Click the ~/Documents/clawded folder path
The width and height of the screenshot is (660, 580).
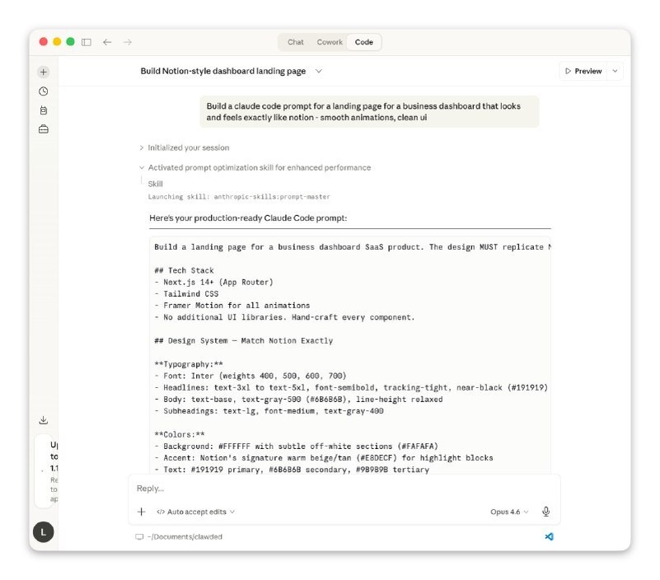pos(185,536)
